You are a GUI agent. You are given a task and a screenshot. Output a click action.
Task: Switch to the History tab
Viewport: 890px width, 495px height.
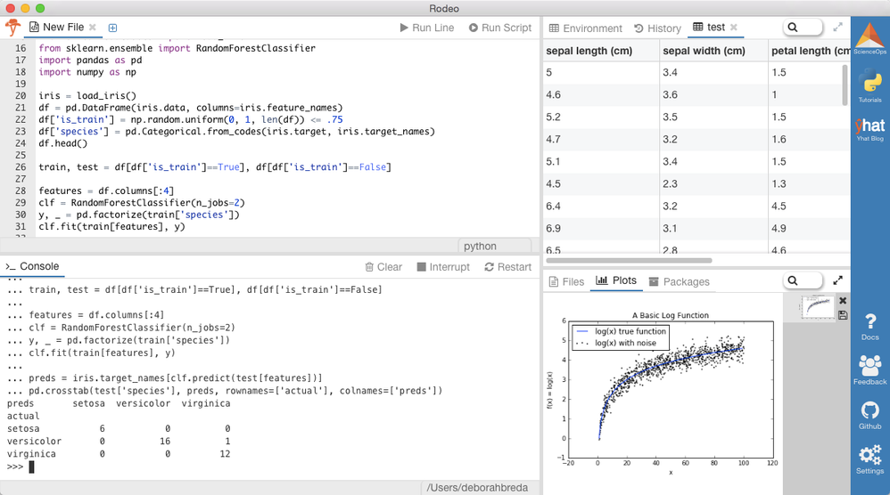click(657, 28)
